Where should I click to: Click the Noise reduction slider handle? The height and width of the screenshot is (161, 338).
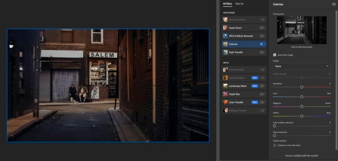[x=274, y=136]
